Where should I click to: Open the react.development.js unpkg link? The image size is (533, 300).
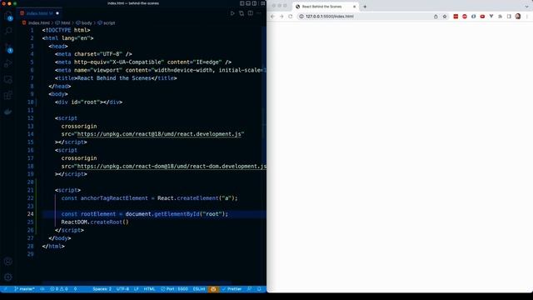coord(159,134)
